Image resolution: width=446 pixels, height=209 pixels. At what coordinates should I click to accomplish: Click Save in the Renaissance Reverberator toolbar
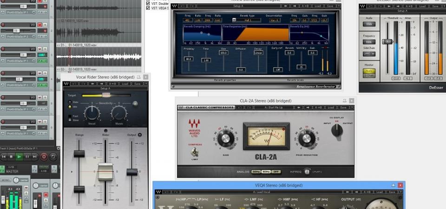pos(330,6)
